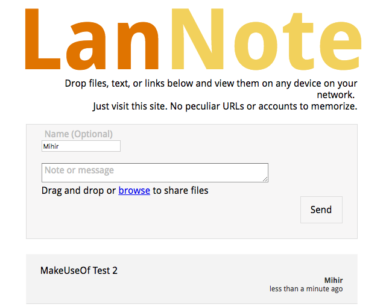Grab the textarea resize handle corner
Viewport: 386px width, 307px height.
click(x=265, y=179)
